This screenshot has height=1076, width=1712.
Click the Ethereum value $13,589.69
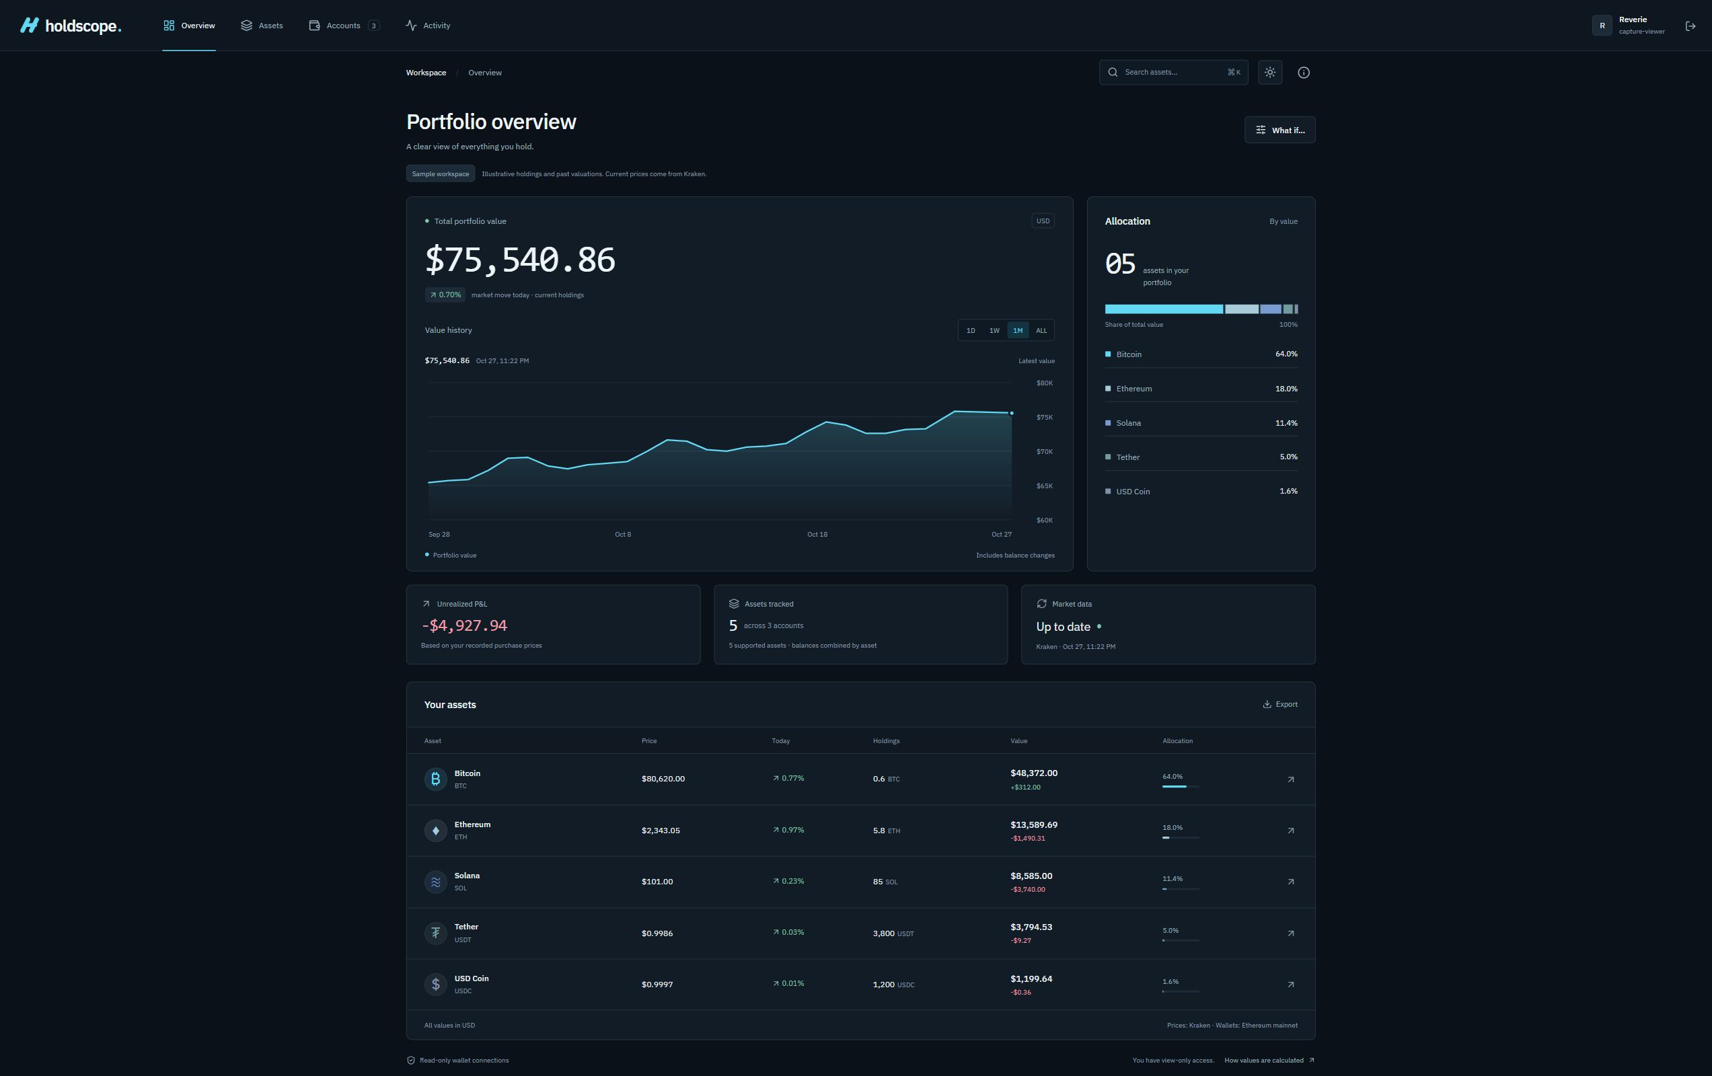[1034, 824]
